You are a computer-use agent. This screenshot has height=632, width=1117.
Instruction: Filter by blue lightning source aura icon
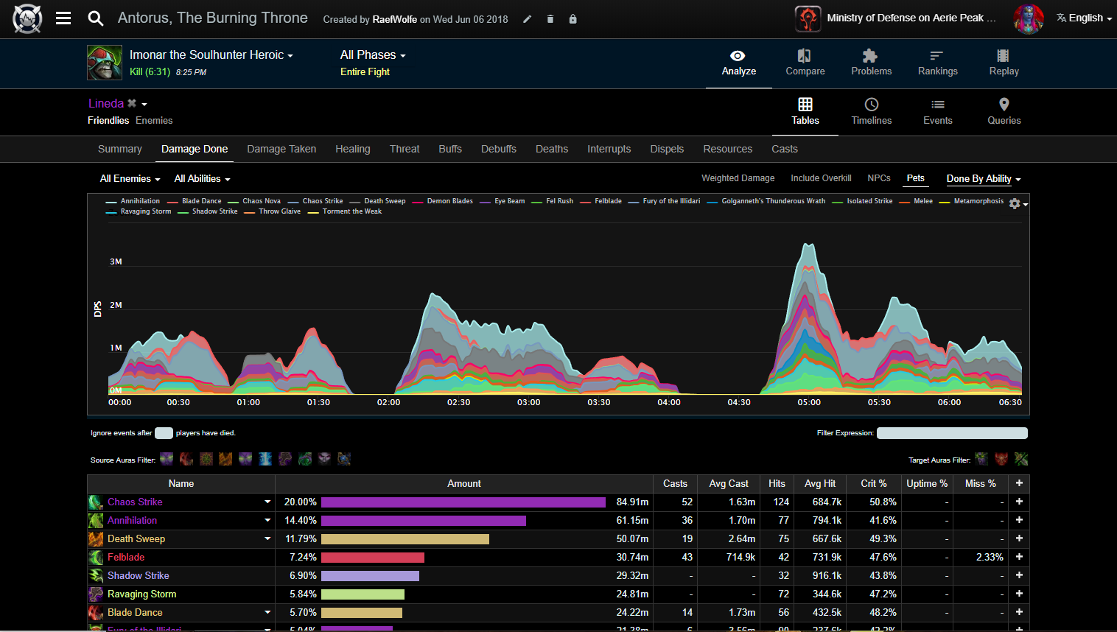point(265,459)
